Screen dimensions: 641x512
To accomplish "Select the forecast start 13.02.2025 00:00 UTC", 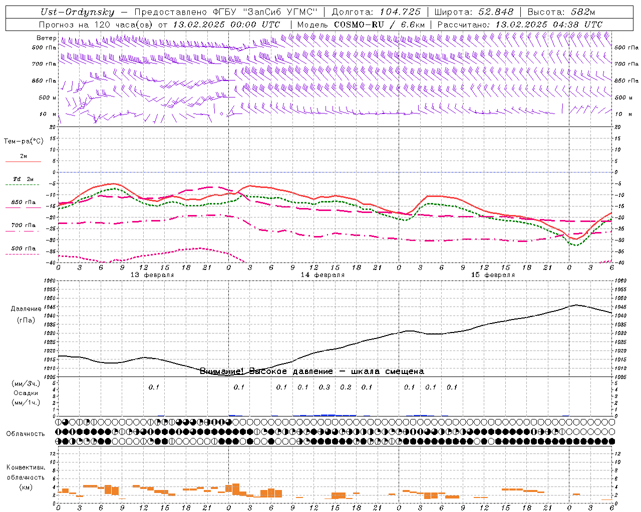I will pos(226,24).
